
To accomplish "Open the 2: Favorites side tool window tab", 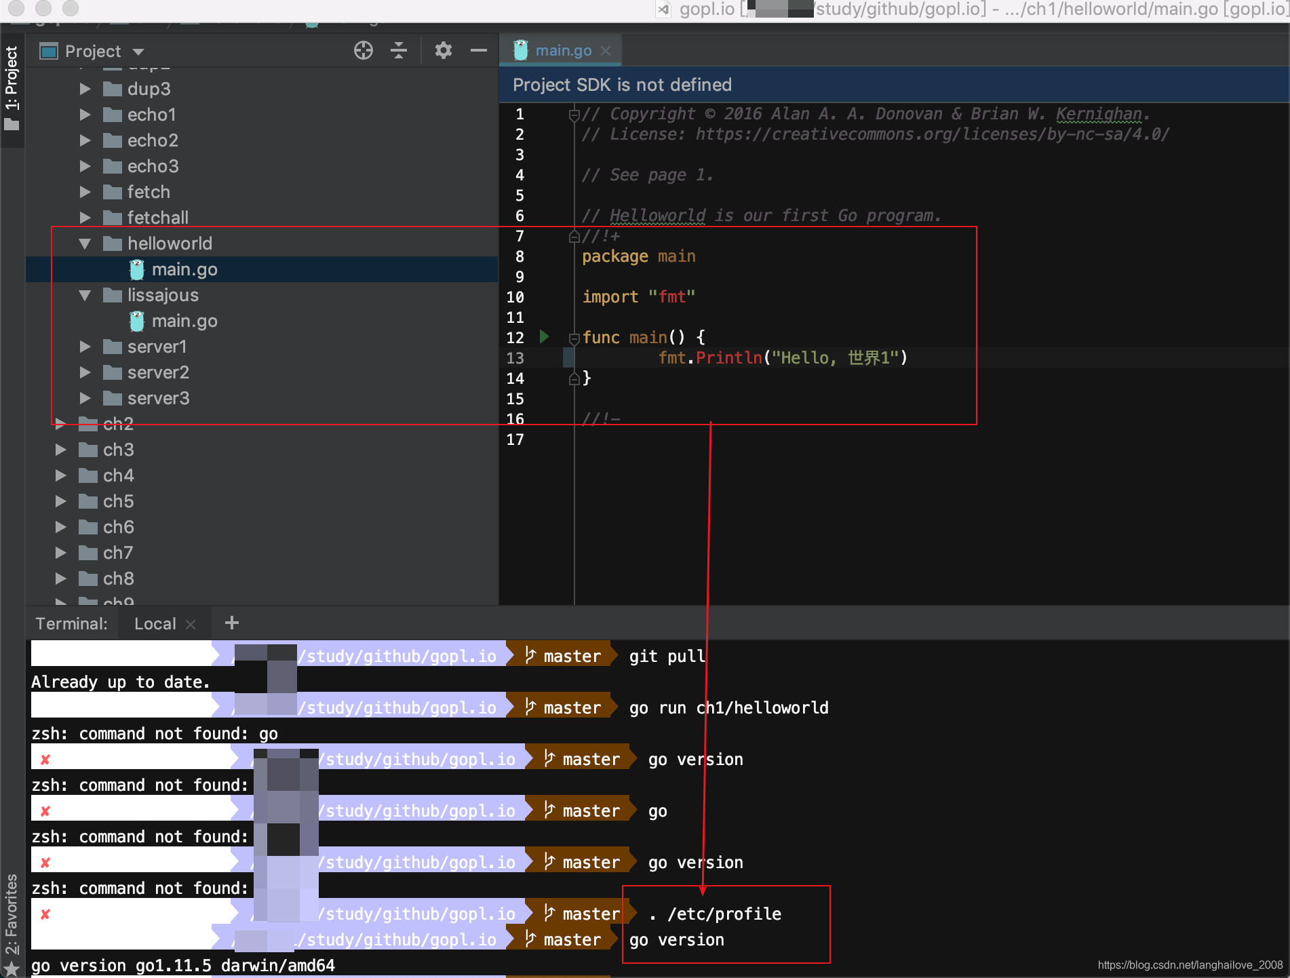I will tap(12, 924).
